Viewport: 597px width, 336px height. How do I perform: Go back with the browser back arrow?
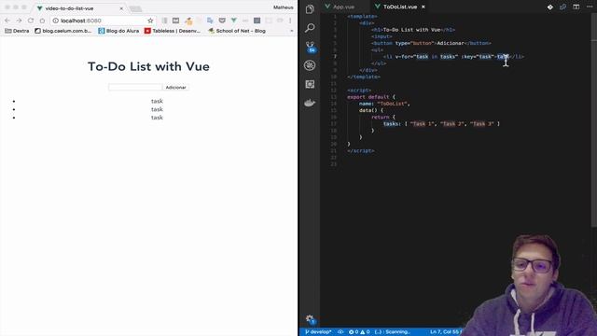pyautogui.click(x=7, y=21)
